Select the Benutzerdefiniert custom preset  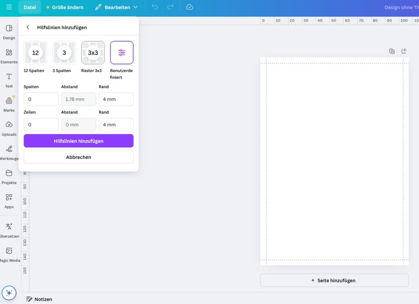click(x=122, y=53)
